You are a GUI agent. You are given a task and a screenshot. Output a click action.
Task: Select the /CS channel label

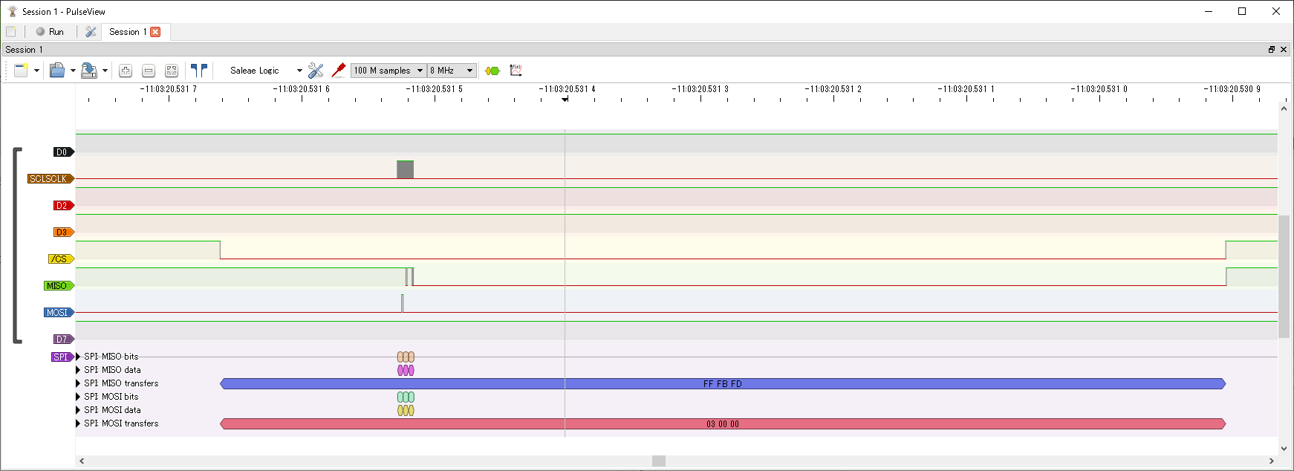click(x=62, y=259)
